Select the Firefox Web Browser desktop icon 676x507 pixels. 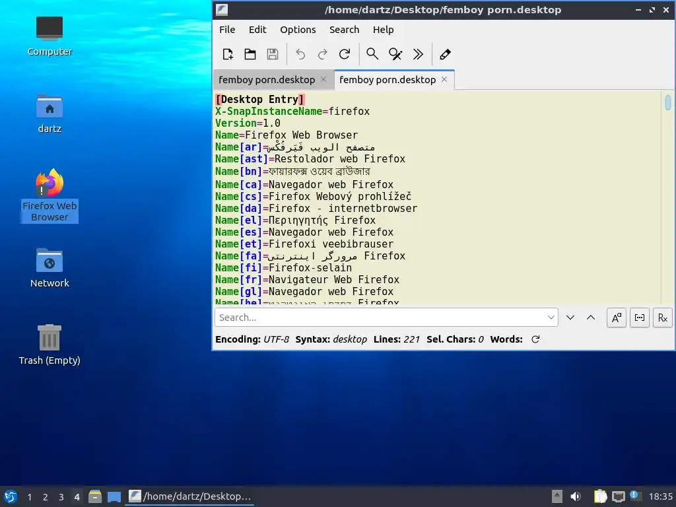50,195
